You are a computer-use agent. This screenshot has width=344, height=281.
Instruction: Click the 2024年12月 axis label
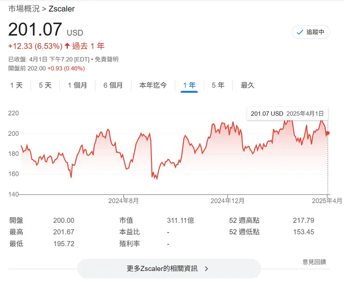pos(227,201)
